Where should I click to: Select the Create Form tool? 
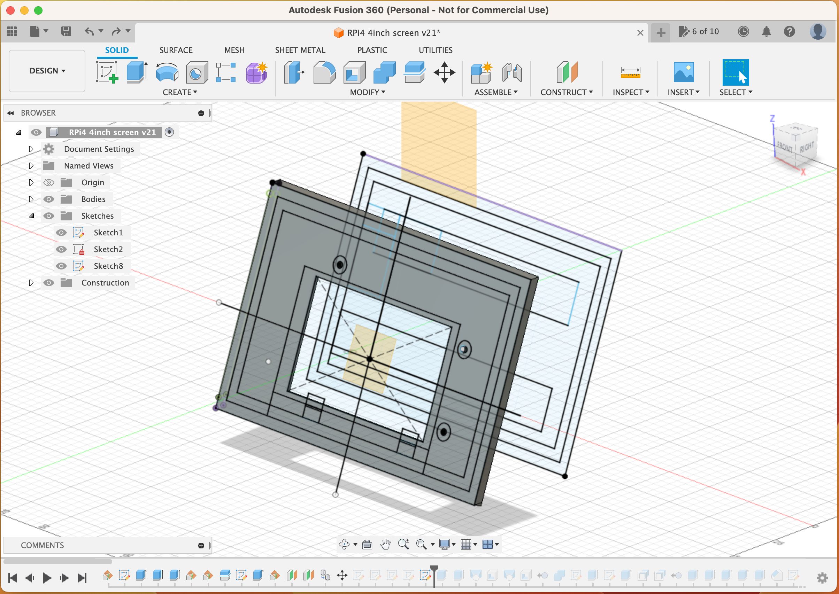[256, 72]
